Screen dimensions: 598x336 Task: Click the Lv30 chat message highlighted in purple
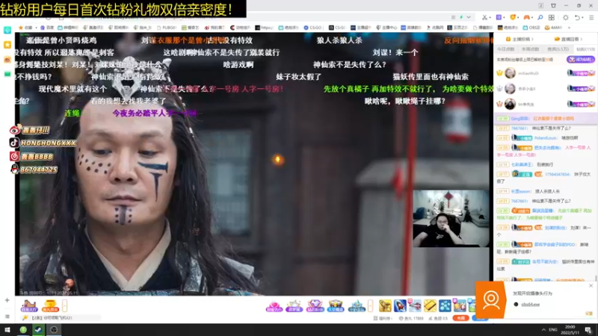(546, 119)
